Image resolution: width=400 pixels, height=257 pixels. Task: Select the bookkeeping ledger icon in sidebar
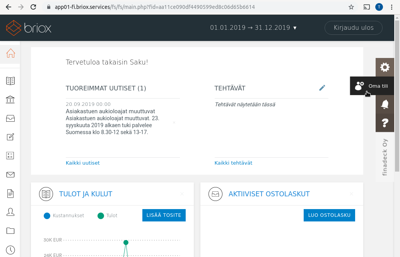10,80
